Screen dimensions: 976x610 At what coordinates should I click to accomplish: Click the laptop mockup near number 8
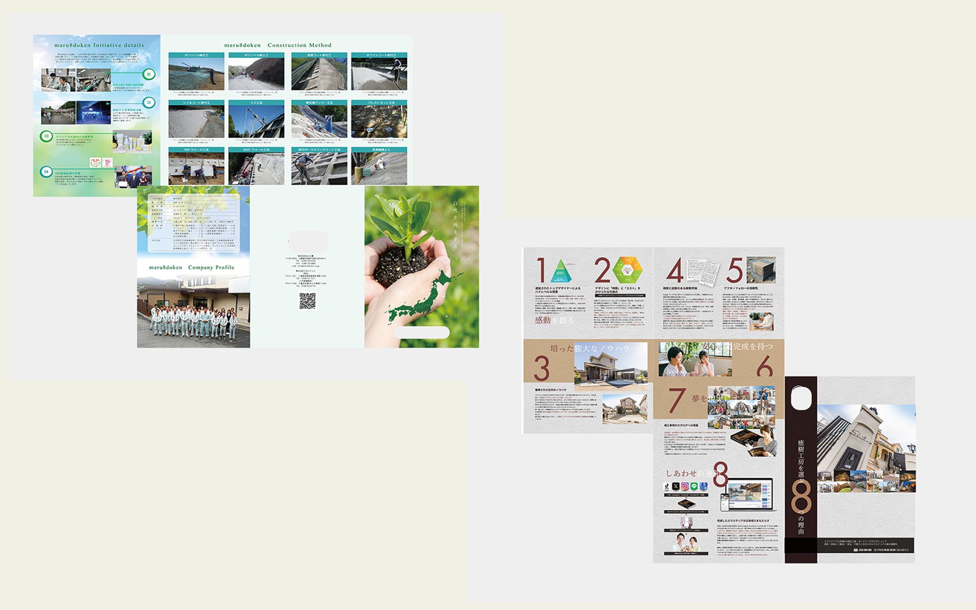749,494
